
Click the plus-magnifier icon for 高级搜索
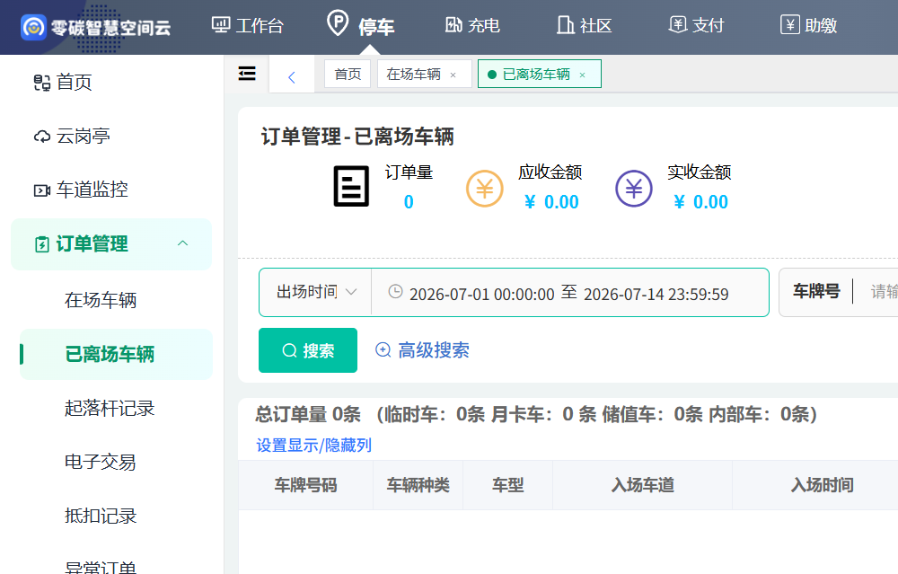(x=383, y=349)
